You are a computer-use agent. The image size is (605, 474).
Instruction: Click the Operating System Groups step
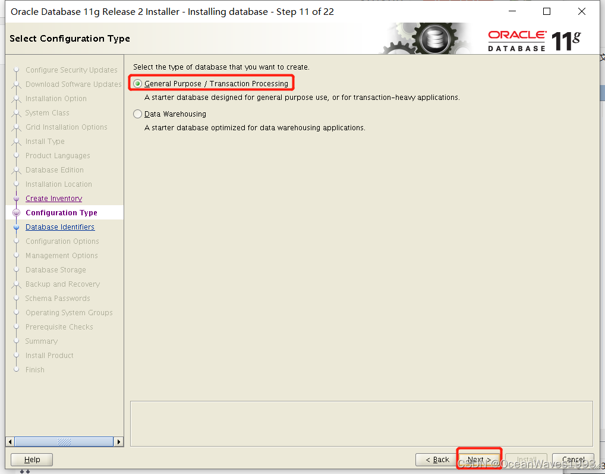click(x=69, y=313)
